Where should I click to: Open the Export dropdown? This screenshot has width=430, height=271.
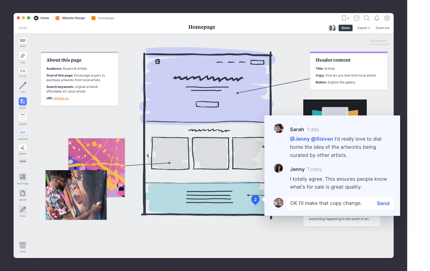pyautogui.click(x=363, y=28)
